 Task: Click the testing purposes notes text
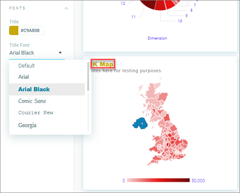point(126,71)
